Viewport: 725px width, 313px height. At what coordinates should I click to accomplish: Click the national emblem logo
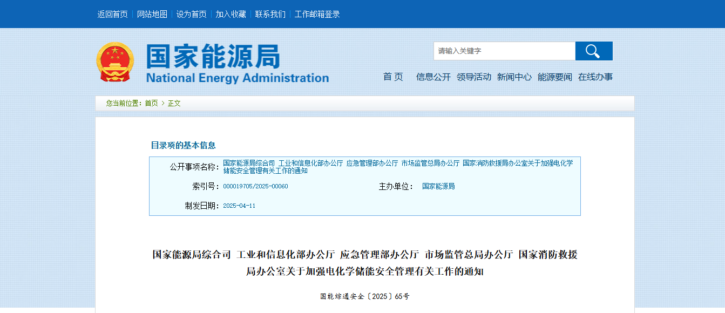tap(114, 62)
